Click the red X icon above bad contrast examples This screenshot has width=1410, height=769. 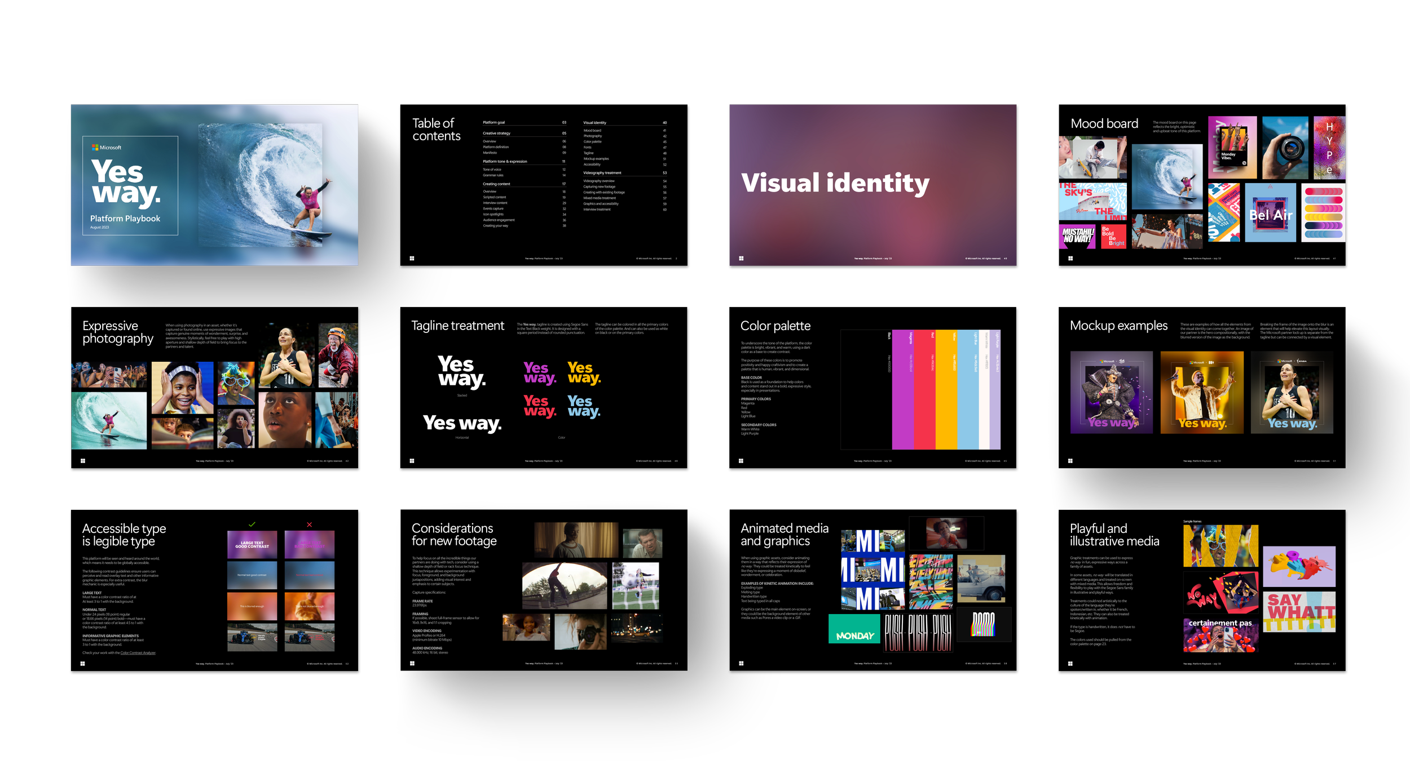pyautogui.click(x=309, y=524)
